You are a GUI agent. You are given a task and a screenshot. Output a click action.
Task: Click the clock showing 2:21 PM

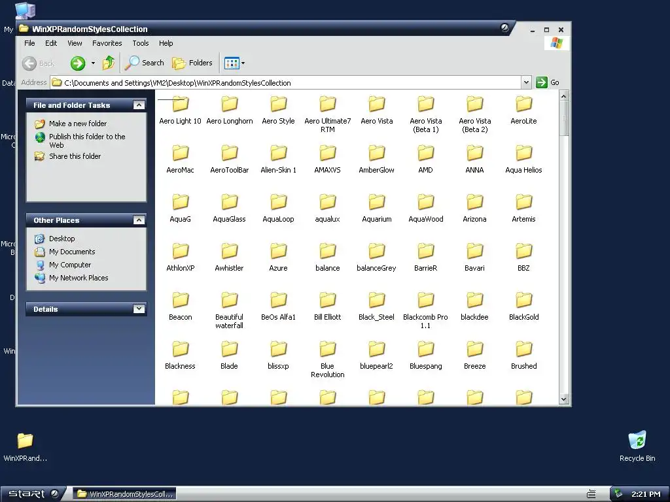click(x=646, y=494)
